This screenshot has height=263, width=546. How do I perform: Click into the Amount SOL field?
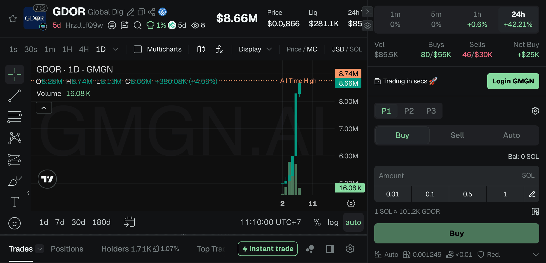[x=456, y=176]
